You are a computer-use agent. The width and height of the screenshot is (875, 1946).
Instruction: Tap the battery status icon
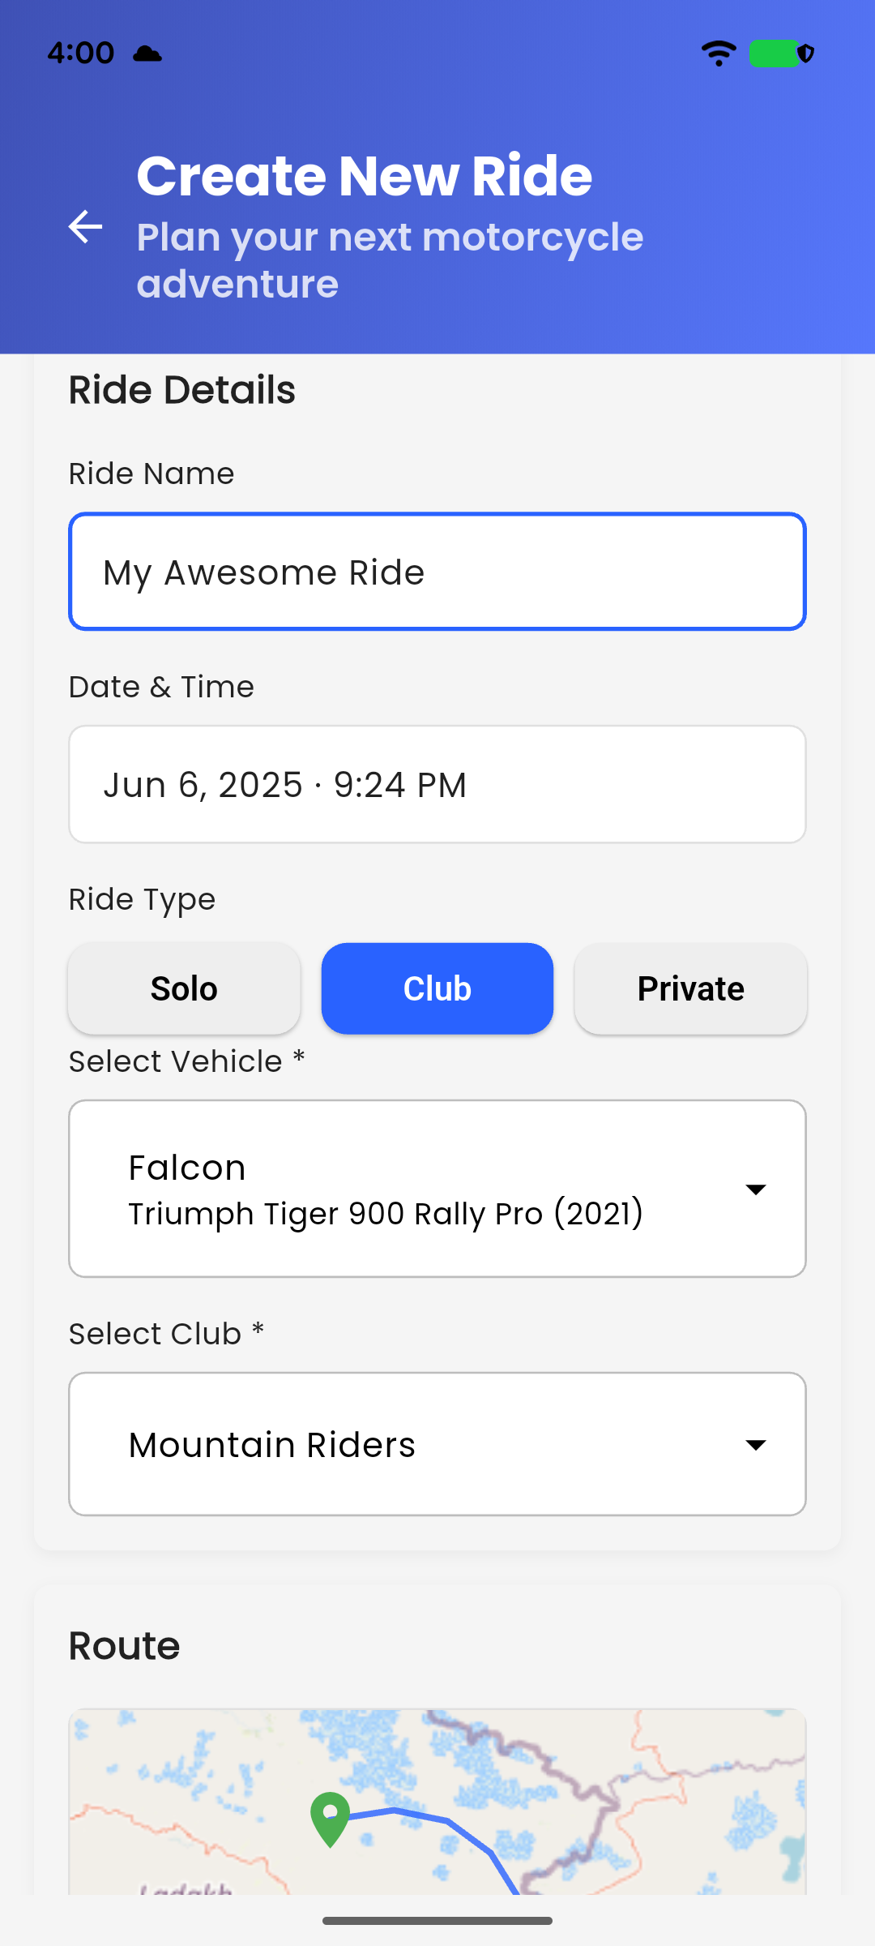(x=781, y=54)
